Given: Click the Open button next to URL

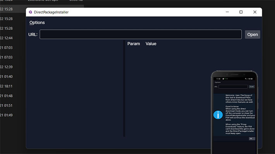Looking at the screenshot, I should (253, 34).
